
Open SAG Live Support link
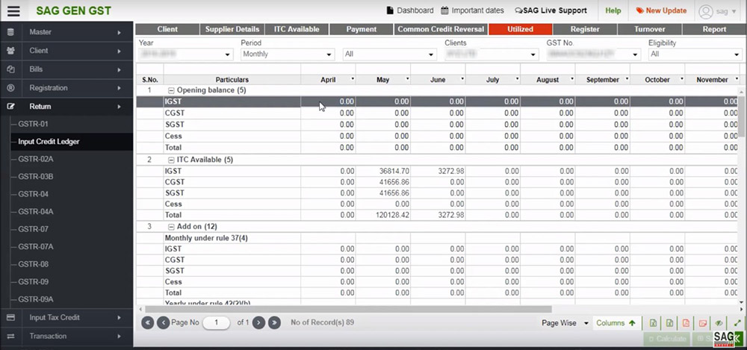(x=551, y=11)
